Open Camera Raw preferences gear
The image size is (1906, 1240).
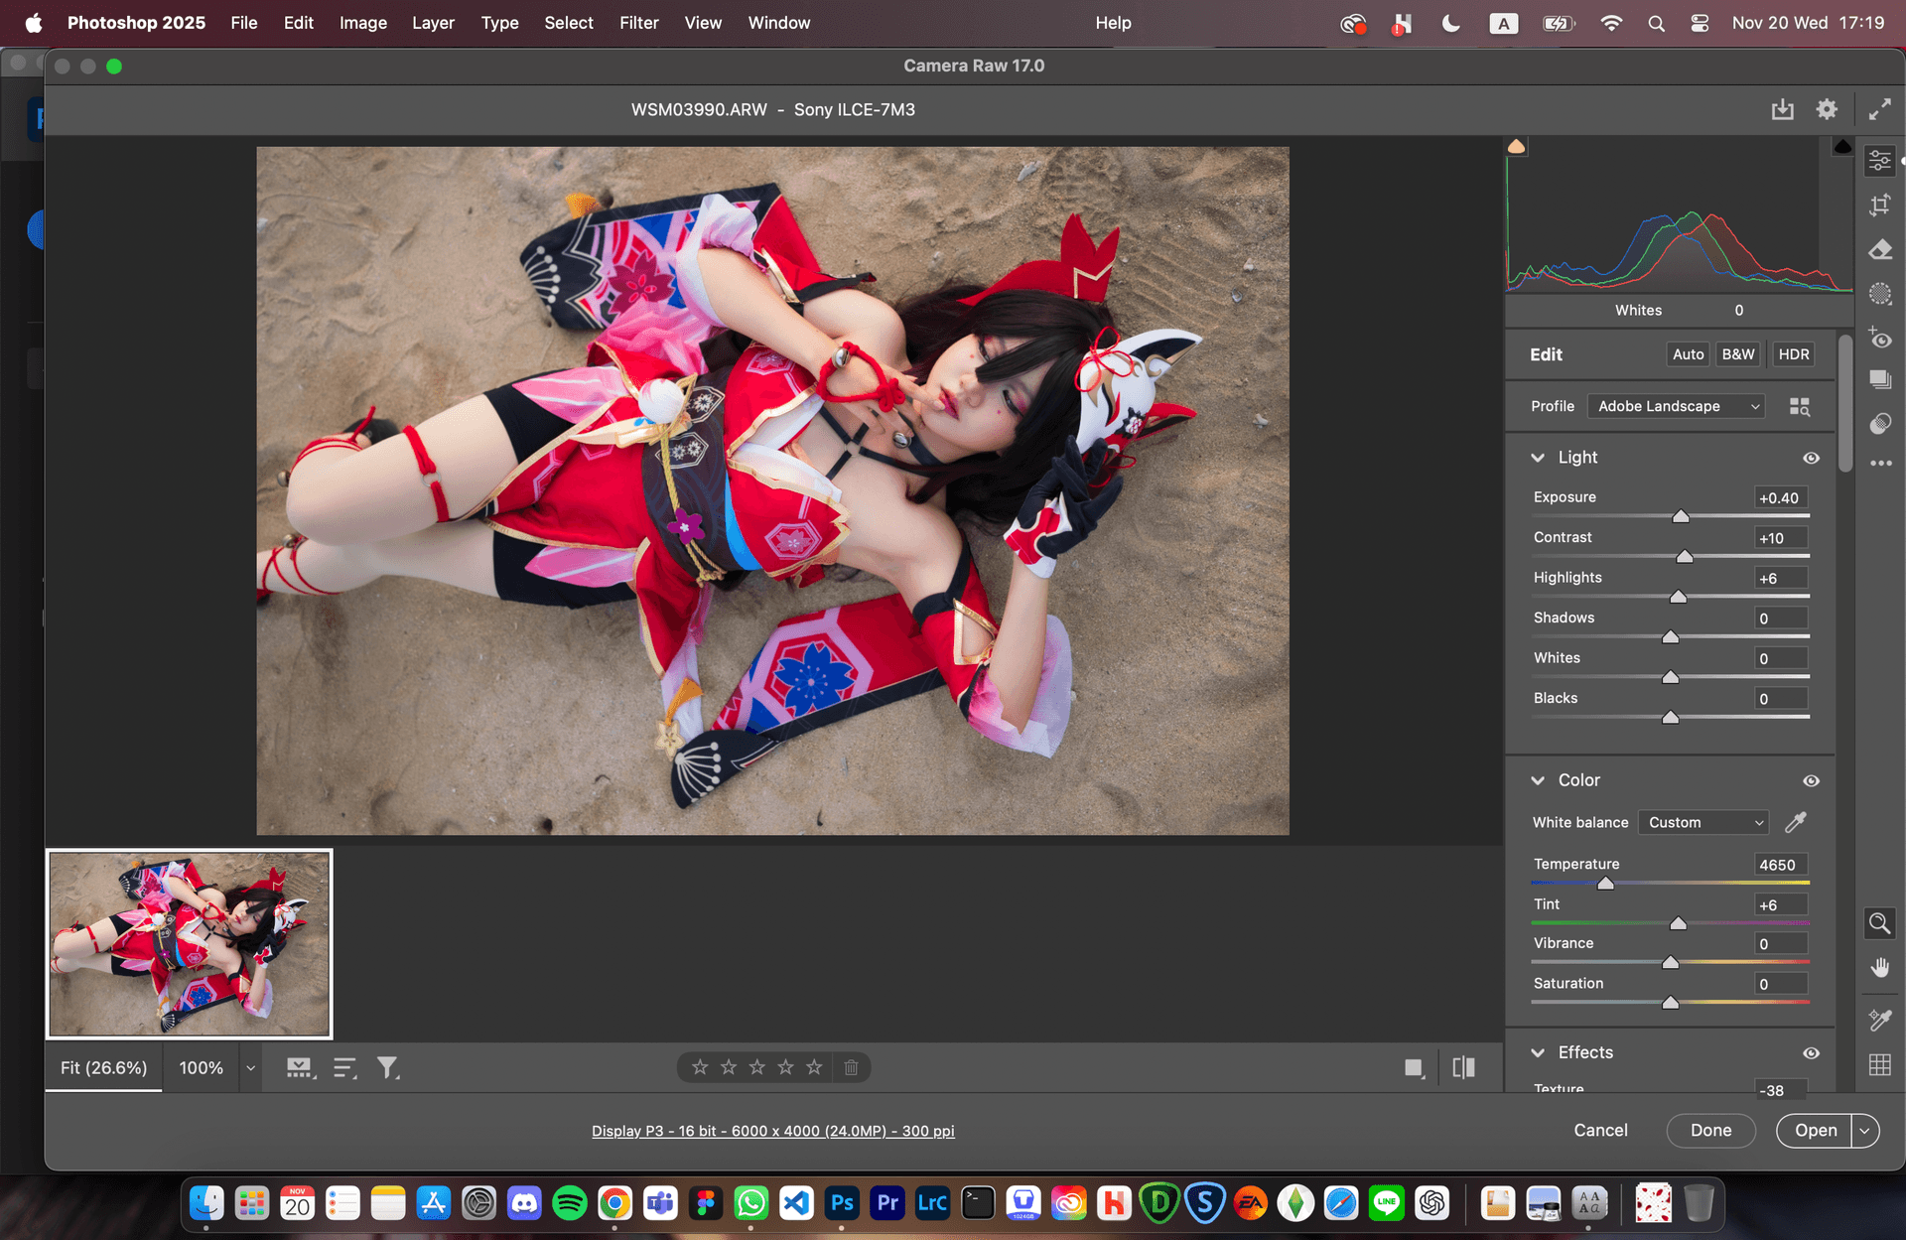click(1827, 109)
